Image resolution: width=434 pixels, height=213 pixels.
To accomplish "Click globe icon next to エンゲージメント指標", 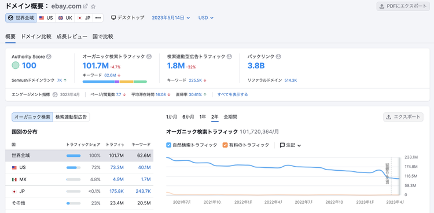I will coord(55,94).
